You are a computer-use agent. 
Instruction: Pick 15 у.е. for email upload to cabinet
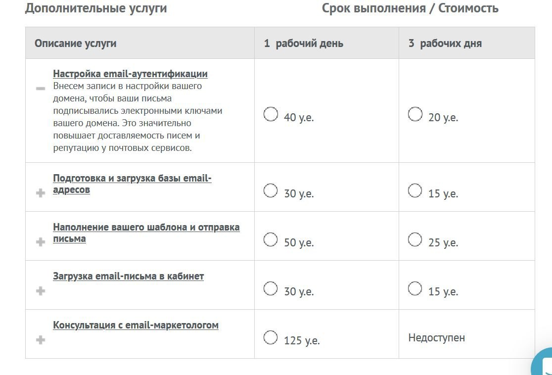(x=415, y=288)
